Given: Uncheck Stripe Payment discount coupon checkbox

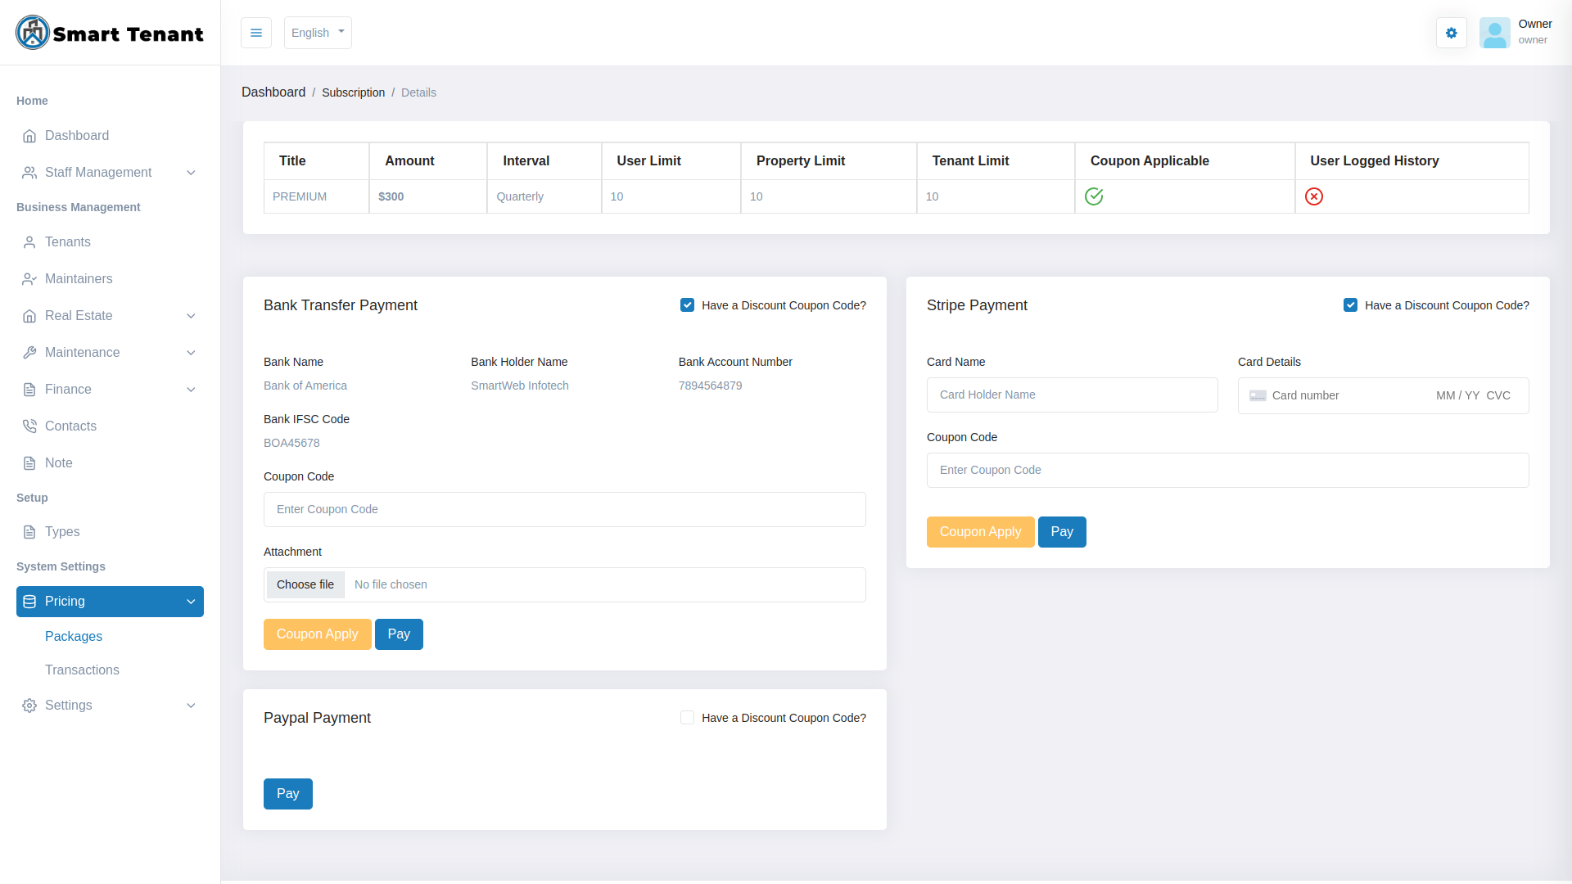Looking at the screenshot, I should (1351, 304).
